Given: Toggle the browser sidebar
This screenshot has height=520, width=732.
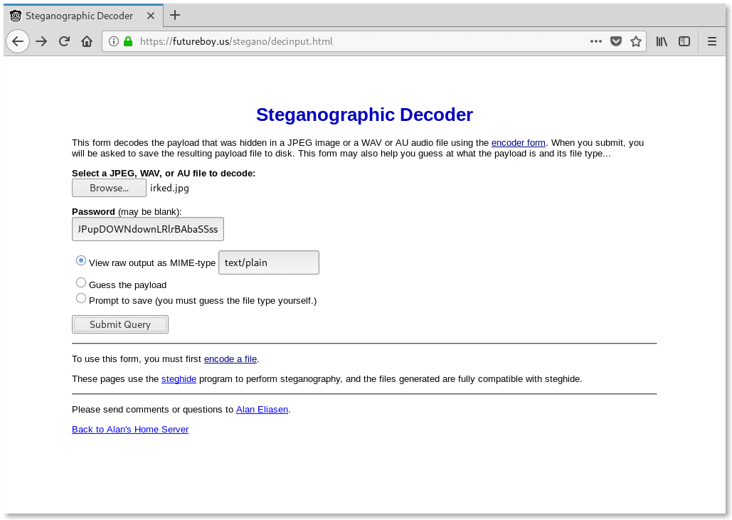Looking at the screenshot, I should coord(684,41).
